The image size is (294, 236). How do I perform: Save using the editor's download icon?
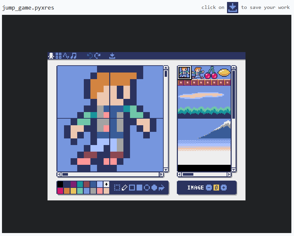(112, 56)
